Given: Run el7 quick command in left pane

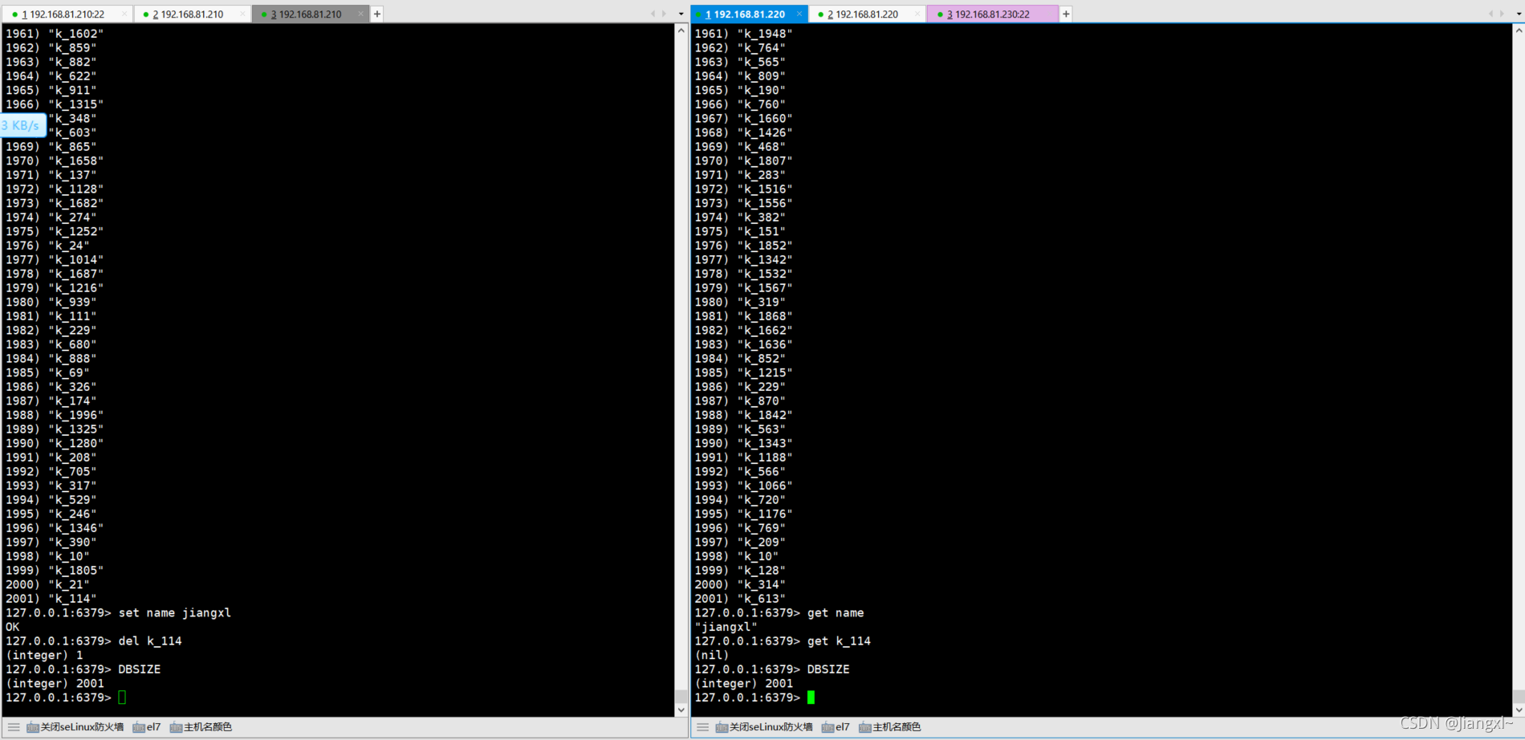Looking at the screenshot, I should pos(147,727).
